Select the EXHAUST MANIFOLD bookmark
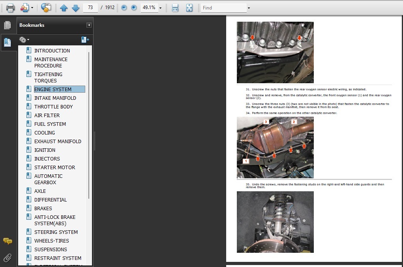The height and width of the screenshot is (267, 403). pos(58,141)
